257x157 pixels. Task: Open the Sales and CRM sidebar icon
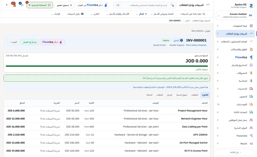tap(251, 34)
